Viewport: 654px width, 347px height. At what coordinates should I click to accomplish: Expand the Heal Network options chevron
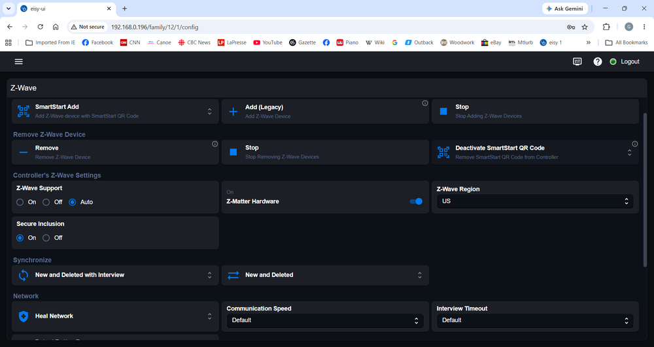[x=209, y=316]
